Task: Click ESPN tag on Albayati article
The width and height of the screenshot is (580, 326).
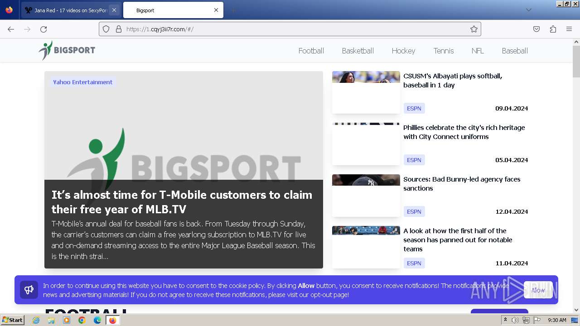Action: point(414,108)
